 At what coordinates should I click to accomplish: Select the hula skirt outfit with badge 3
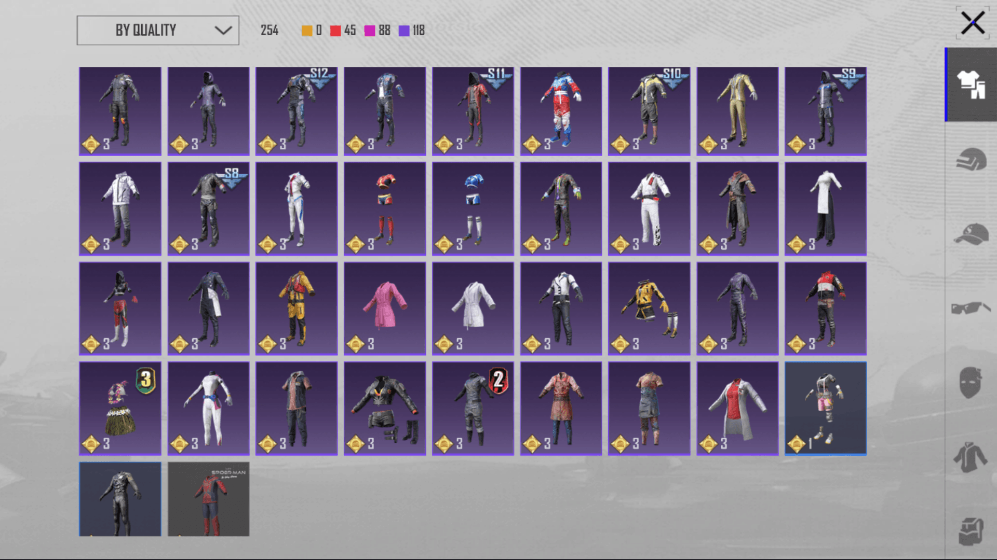[120, 409]
